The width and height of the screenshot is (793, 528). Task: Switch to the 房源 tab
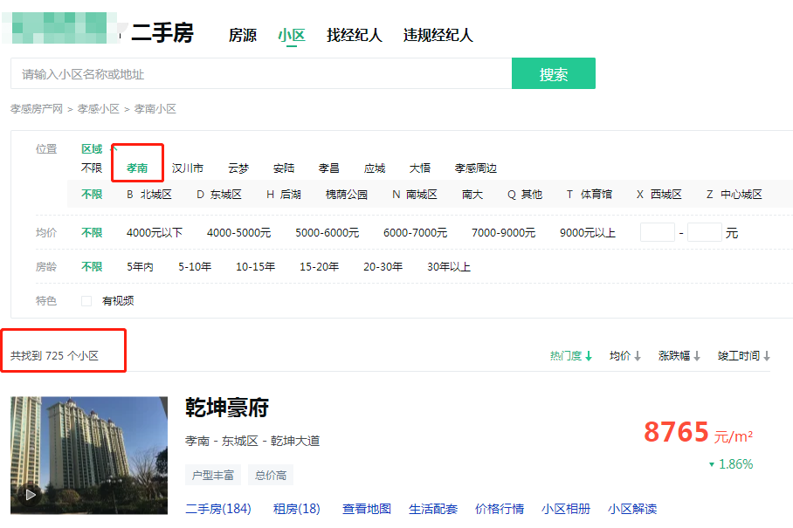pos(242,36)
